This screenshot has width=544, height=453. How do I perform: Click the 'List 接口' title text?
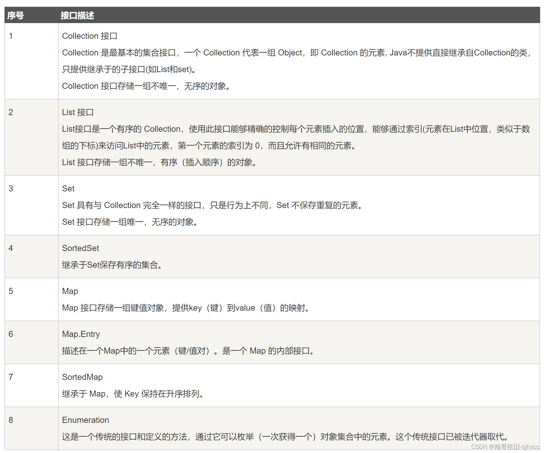click(x=78, y=112)
